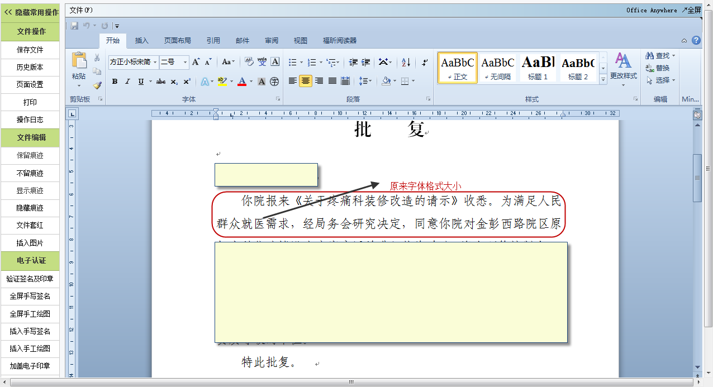Toggle Italic formatting
This screenshot has width=713, height=387.
click(x=127, y=82)
